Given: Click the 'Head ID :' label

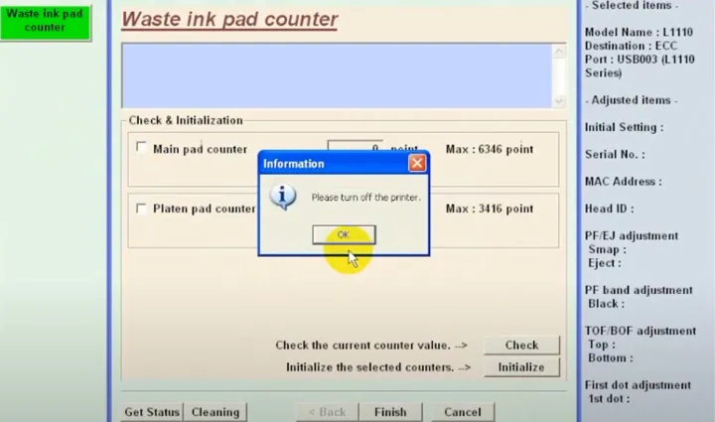Looking at the screenshot, I should pyautogui.click(x=609, y=209).
